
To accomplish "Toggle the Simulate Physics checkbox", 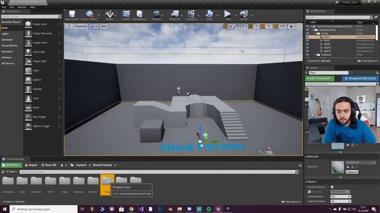I will tap(332, 187).
